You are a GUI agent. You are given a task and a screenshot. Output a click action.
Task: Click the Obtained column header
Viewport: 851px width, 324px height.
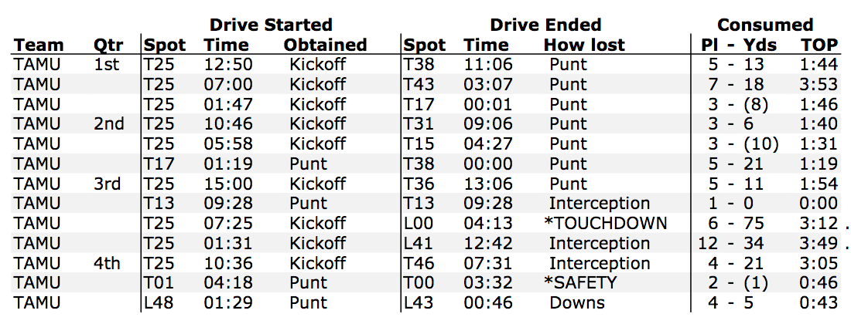coord(325,44)
